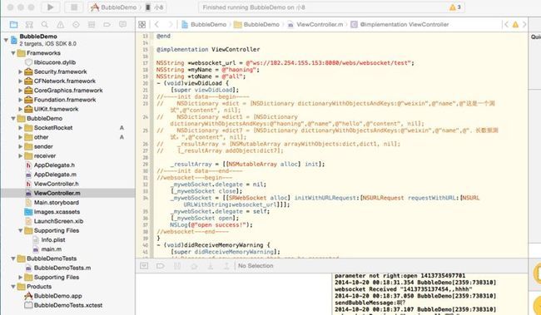Click line 29 in editor gutter
Image resolution: width=541 pixels, height=315 pixels.
click(x=146, y=165)
